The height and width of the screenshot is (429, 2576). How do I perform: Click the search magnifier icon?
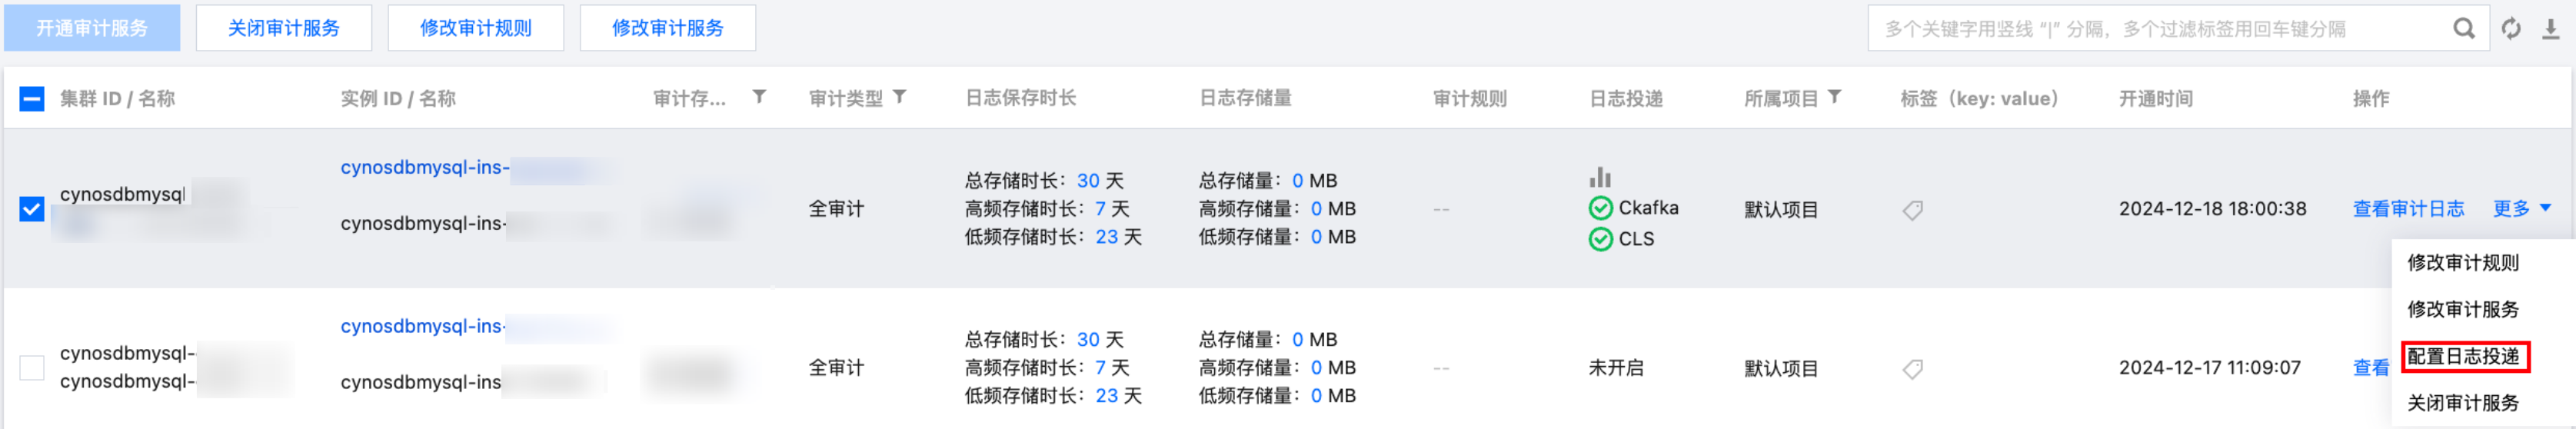[x=2464, y=29]
